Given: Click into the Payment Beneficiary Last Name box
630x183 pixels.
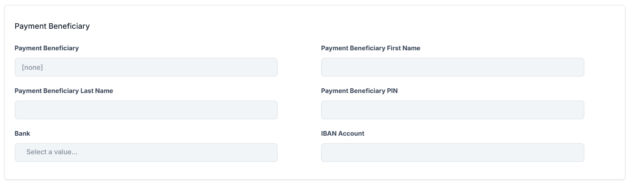Looking at the screenshot, I should click(x=146, y=110).
